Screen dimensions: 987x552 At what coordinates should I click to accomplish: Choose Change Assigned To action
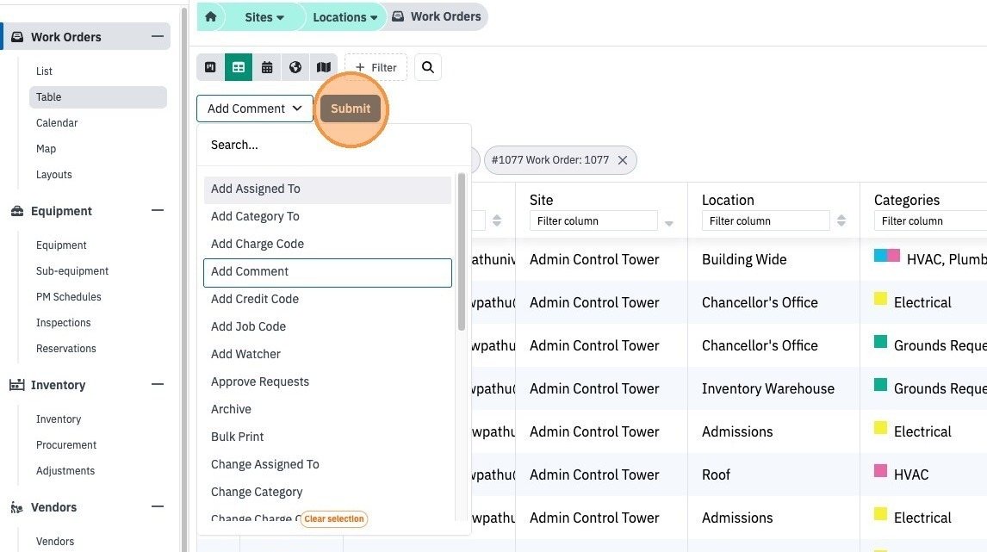coord(327,464)
